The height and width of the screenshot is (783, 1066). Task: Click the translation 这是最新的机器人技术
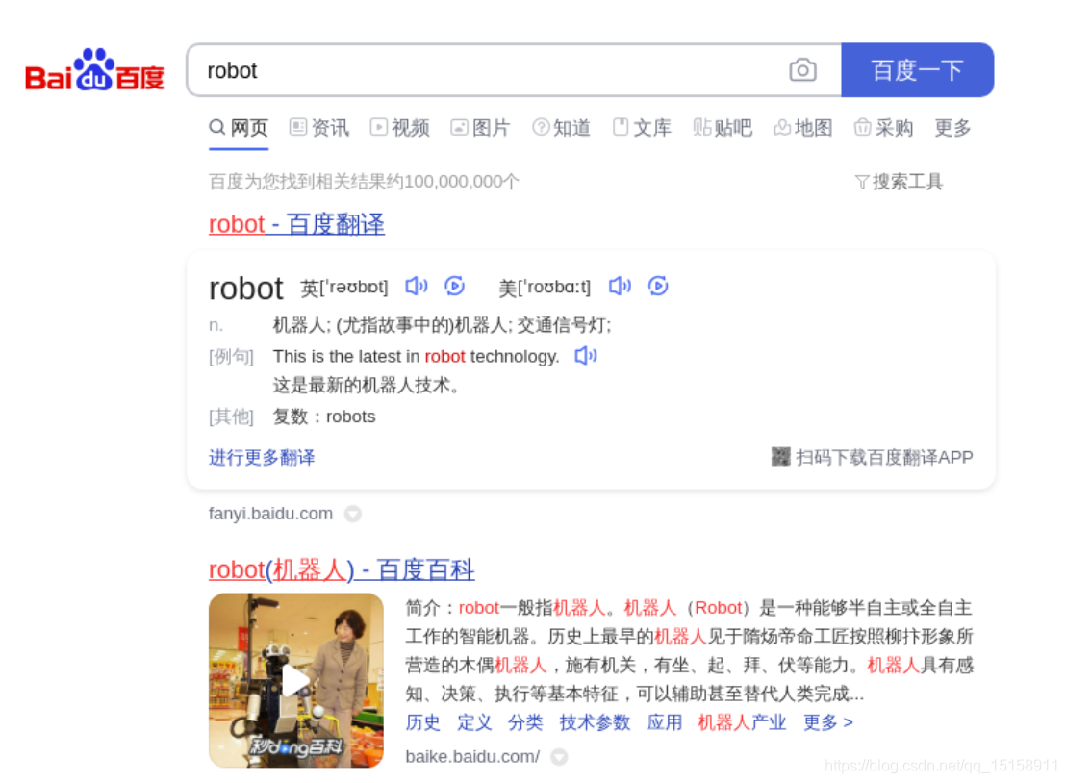coord(368,386)
